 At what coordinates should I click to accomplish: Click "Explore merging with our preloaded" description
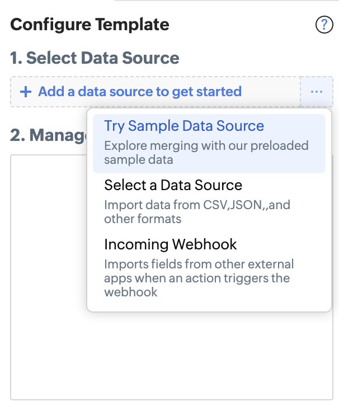(206, 146)
